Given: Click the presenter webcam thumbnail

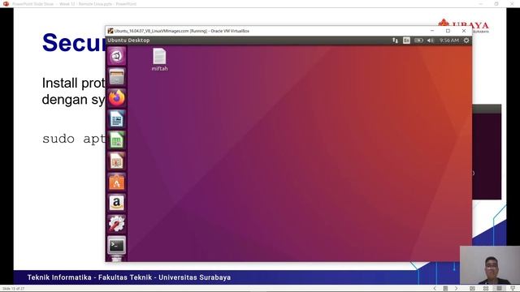Looking at the screenshot, I should click(x=490, y=265).
